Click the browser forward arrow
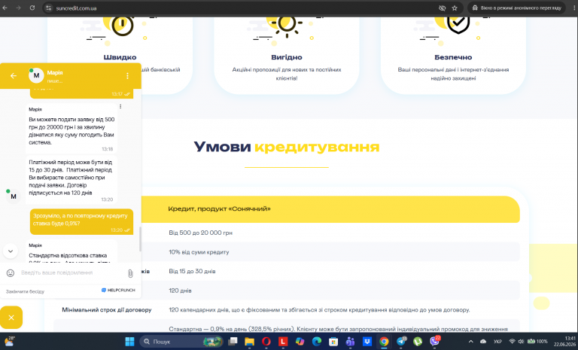The height and width of the screenshot is (350, 578). point(18,8)
